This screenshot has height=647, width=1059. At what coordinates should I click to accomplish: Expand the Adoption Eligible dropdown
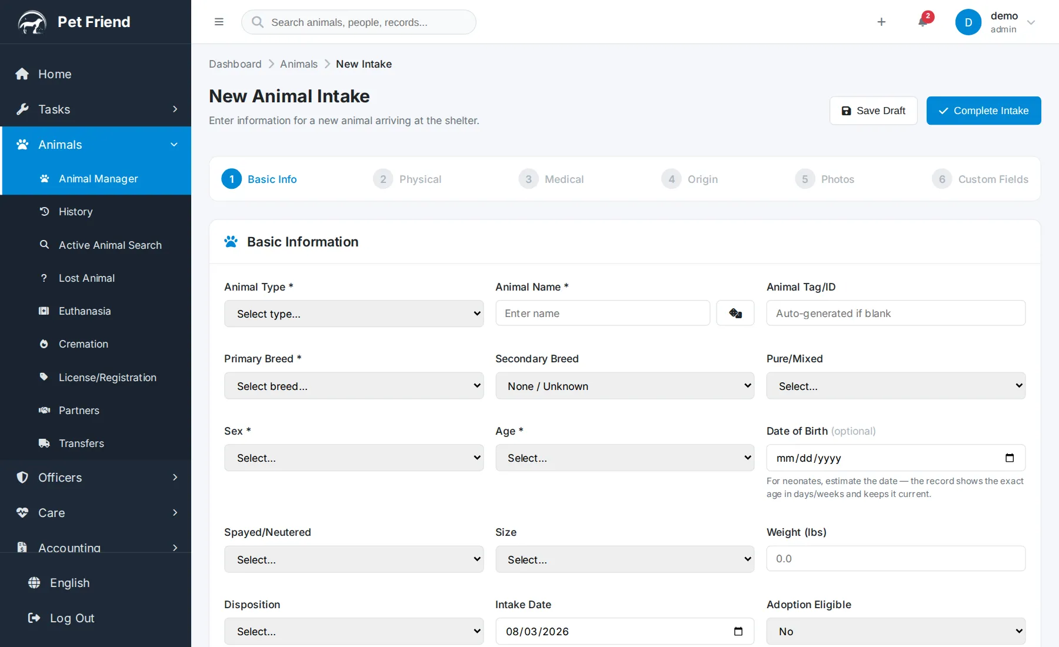point(895,631)
